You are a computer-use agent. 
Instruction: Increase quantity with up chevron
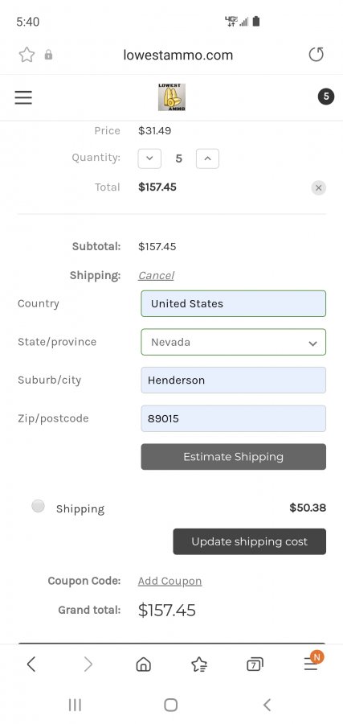coord(207,158)
